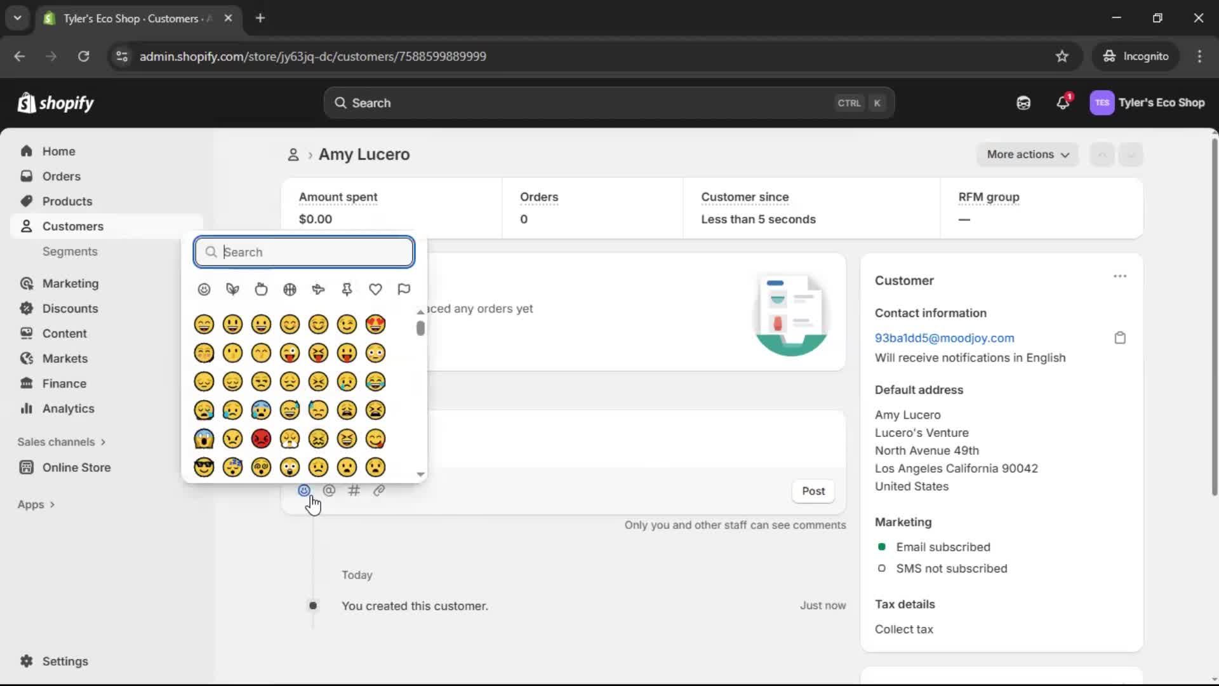Pick the red angry face emoji
The width and height of the screenshot is (1219, 686).
(261, 439)
